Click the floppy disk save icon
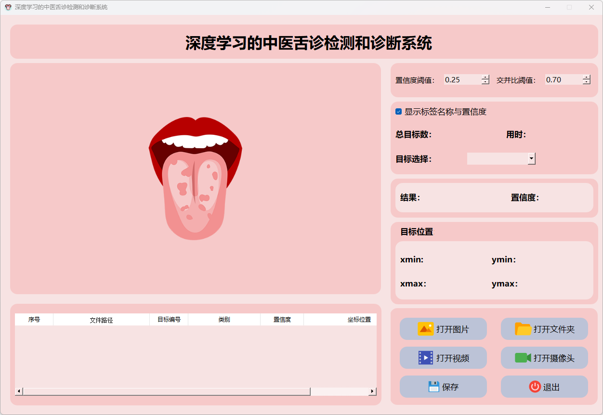This screenshot has height=415, width=603. click(x=433, y=387)
